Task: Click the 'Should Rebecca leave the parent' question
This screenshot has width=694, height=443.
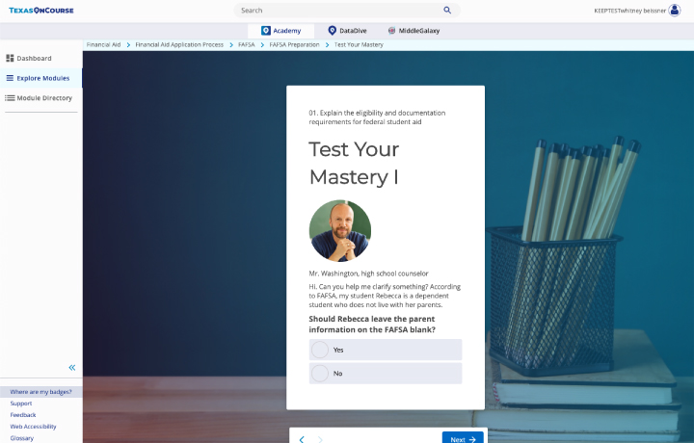Action: pyautogui.click(x=372, y=325)
